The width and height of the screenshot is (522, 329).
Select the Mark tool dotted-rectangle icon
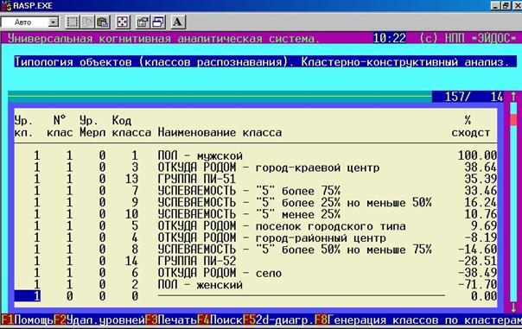(73, 22)
